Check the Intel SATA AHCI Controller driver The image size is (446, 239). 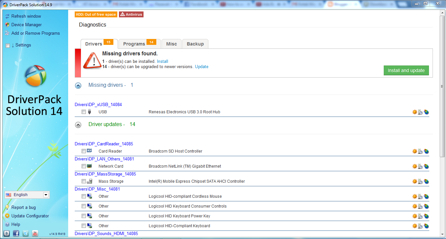(84, 181)
